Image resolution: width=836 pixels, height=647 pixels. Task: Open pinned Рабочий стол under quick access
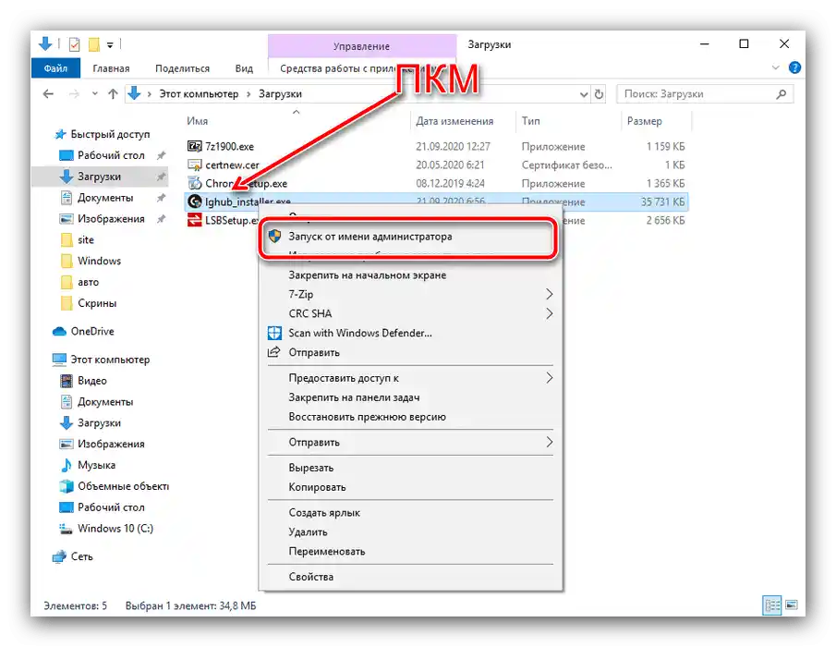pos(102,155)
